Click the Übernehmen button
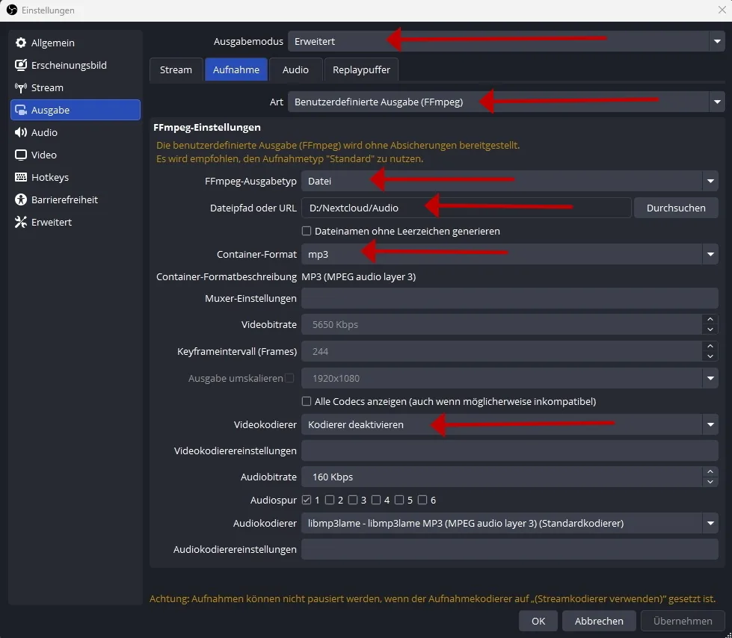Screen dimensions: 732x638 683,621
